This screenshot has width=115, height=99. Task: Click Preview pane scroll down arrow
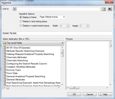coord(110,84)
